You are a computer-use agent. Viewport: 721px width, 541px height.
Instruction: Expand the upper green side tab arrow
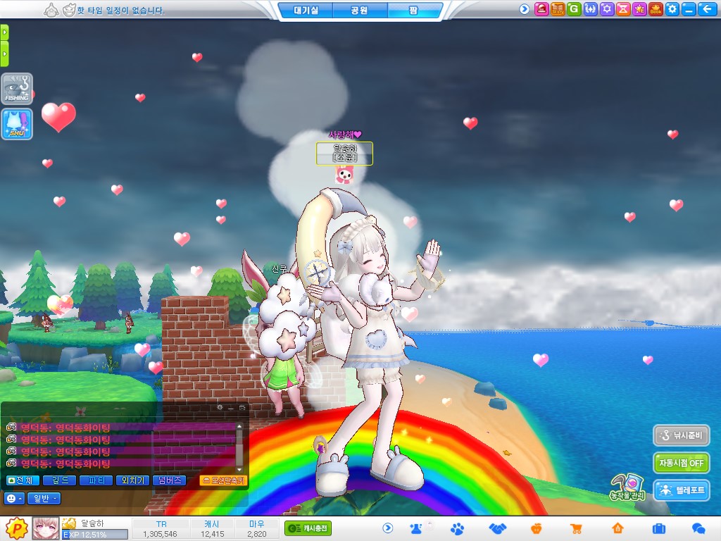coord(4,32)
